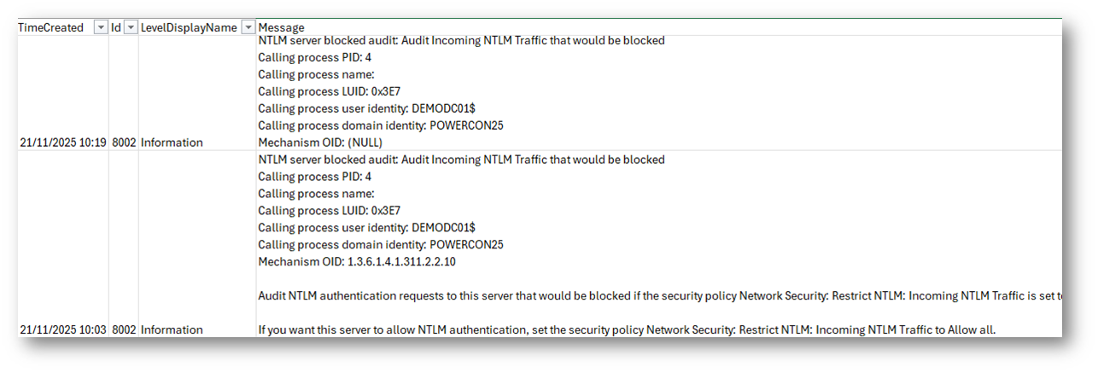Click the Information level cell for 10:19 row
This screenshot has height=373, width=1098.
click(172, 143)
